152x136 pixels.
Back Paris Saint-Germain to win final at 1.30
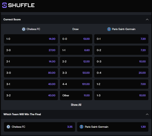[x=113, y=127]
